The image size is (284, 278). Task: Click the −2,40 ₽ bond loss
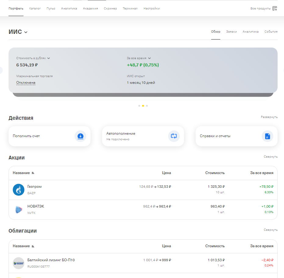click(x=267, y=260)
